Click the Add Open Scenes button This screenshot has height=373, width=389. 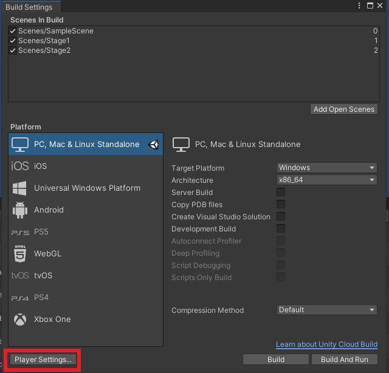point(344,109)
